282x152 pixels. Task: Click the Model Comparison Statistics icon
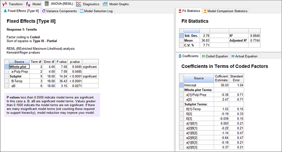(205, 11)
